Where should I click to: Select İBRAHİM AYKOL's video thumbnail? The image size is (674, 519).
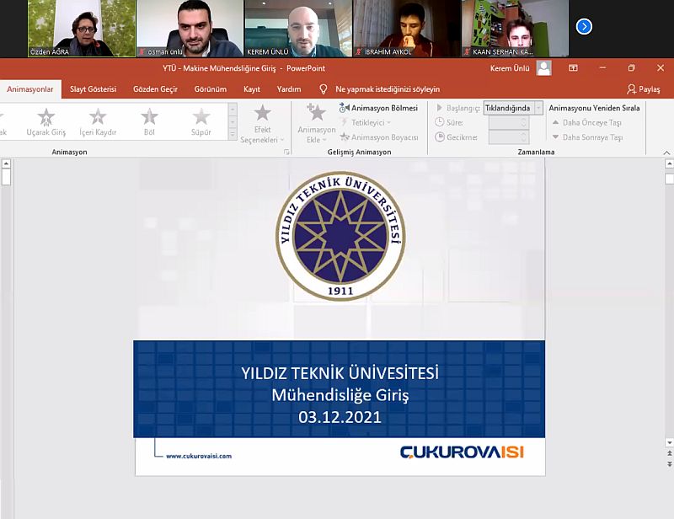point(407,29)
